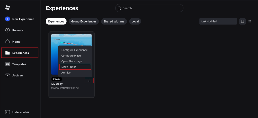The width and height of the screenshot is (258, 118).
Task: Switch to Group Experiences tab
Action: point(84,21)
